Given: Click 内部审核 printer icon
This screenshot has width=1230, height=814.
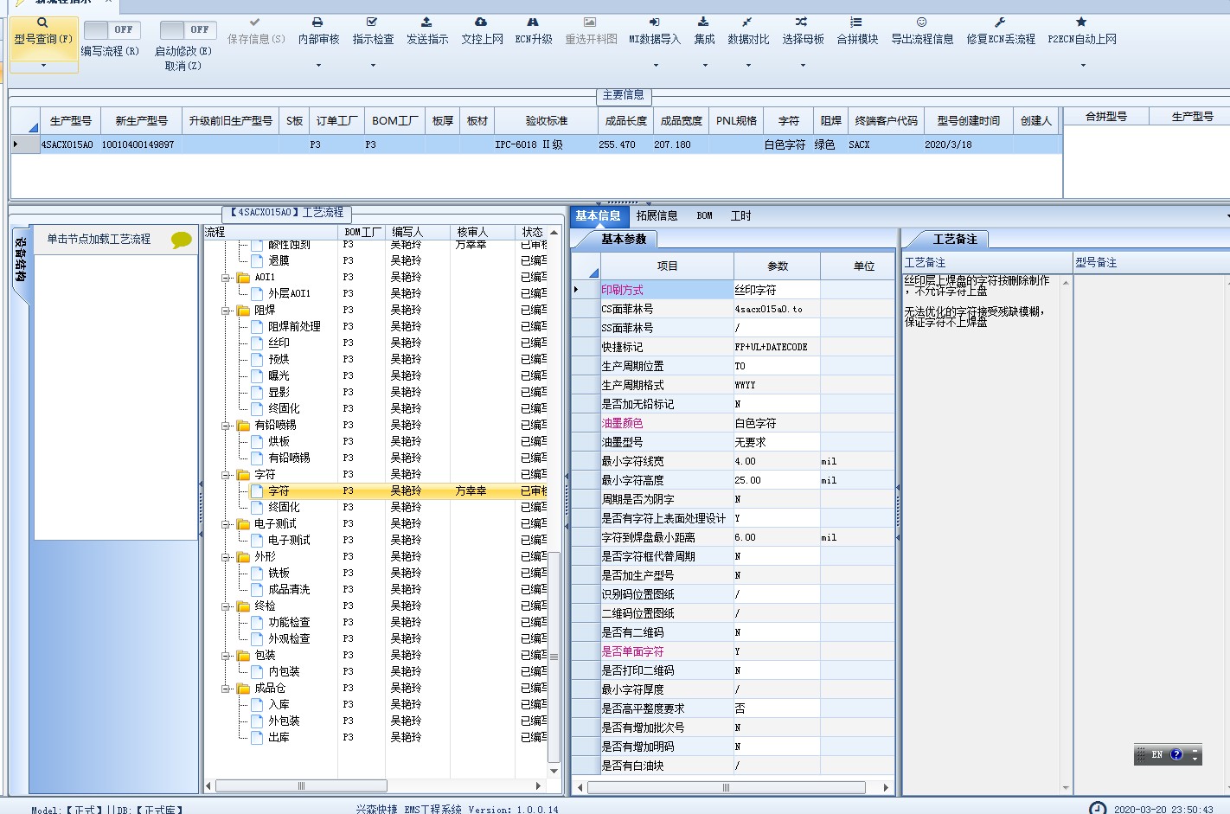Looking at the screenshot, I should click(317, 22).
